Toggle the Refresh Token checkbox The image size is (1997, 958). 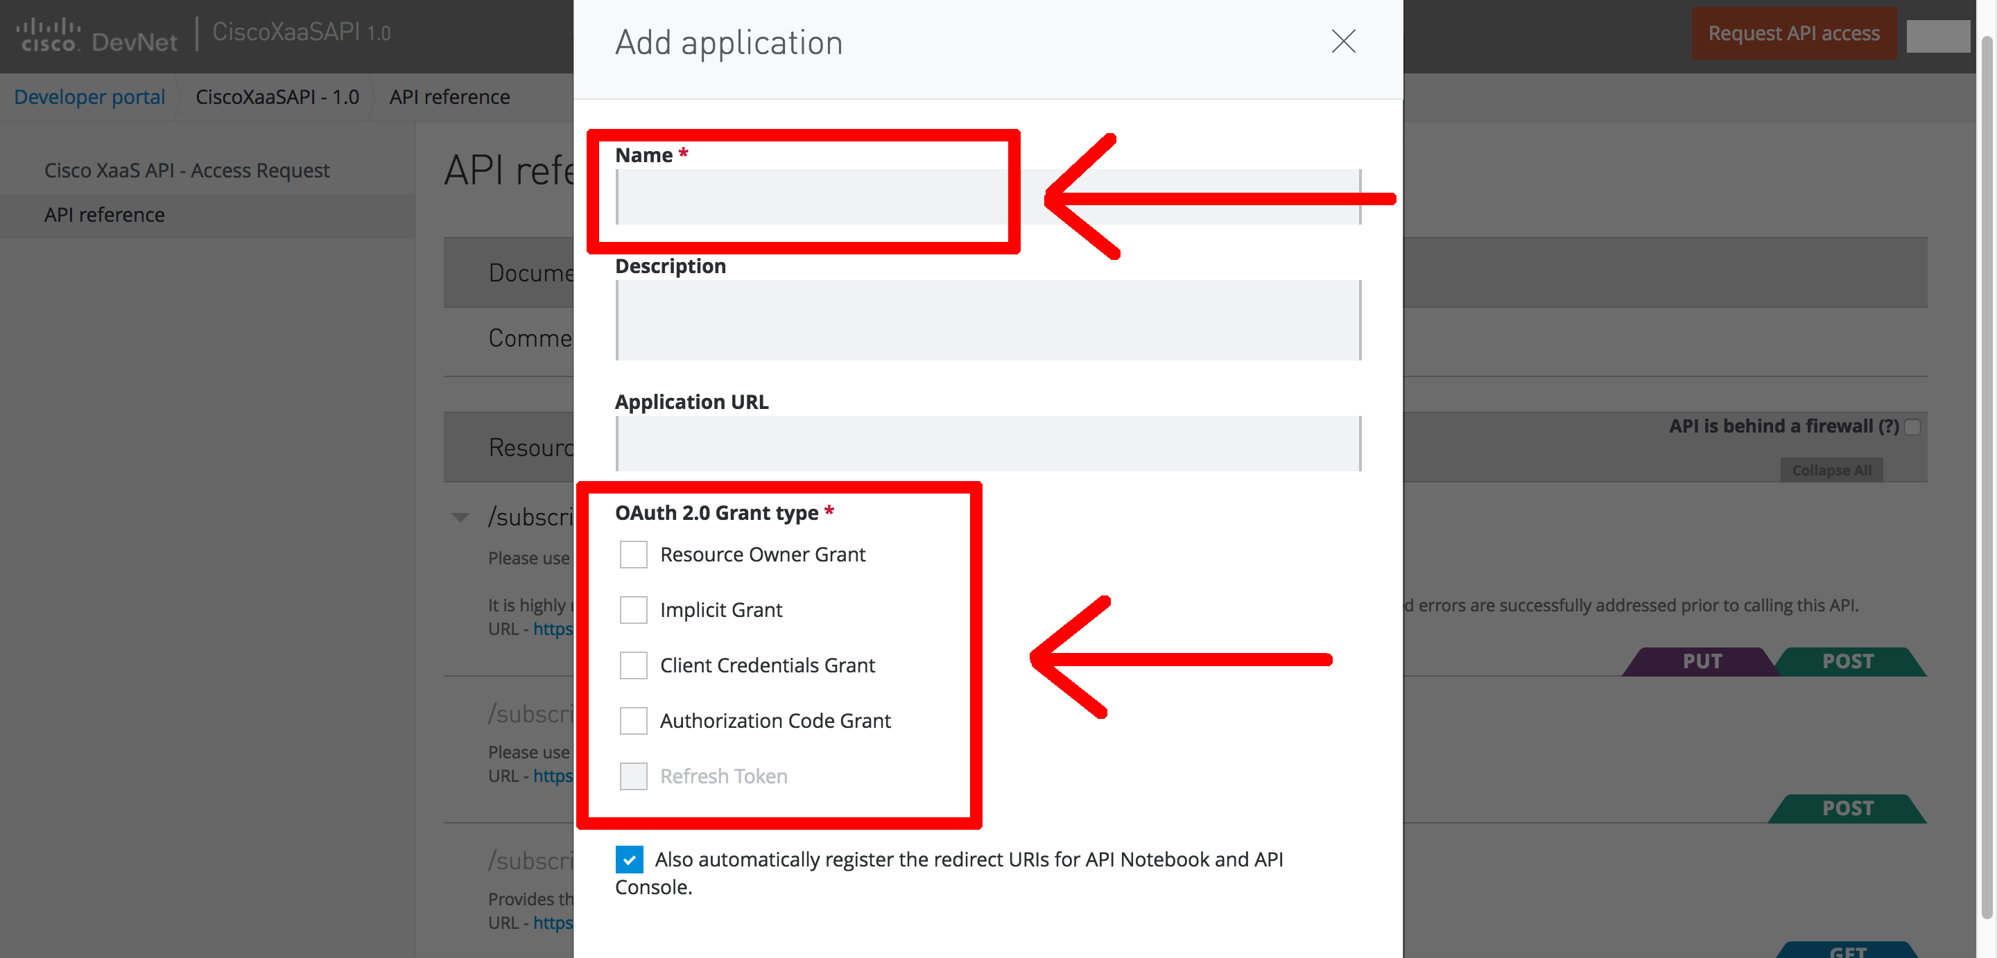point(633,776)
